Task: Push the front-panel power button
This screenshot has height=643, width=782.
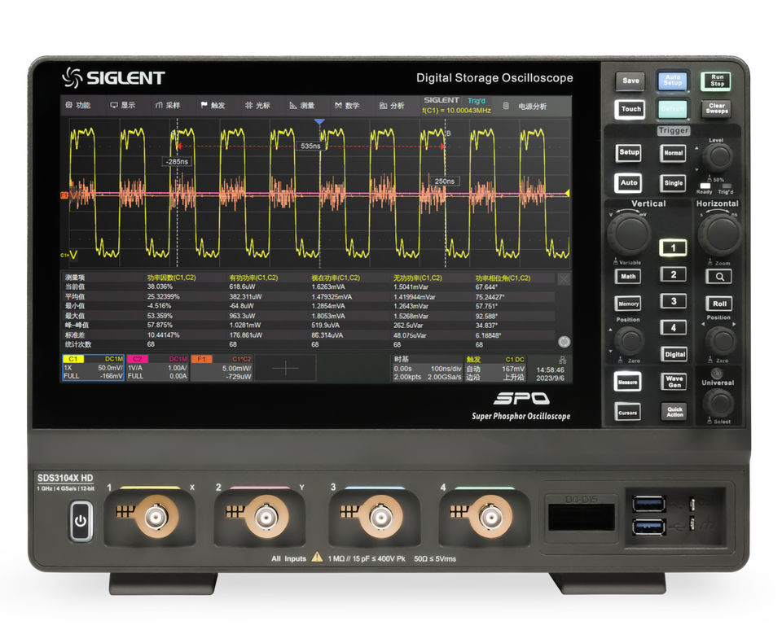Action: [81, 522]
